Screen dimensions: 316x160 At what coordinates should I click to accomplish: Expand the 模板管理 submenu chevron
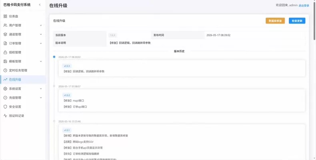pyautogui.click(x=41, y=62)
